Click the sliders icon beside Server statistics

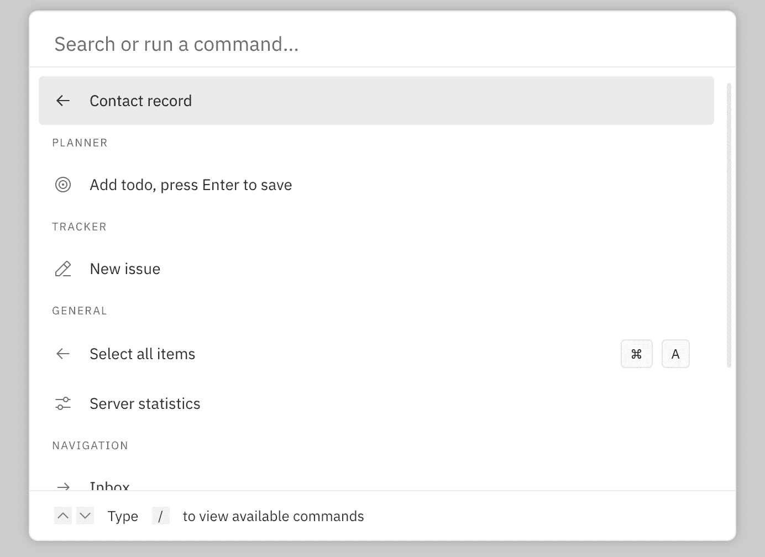tap(63, 403)
